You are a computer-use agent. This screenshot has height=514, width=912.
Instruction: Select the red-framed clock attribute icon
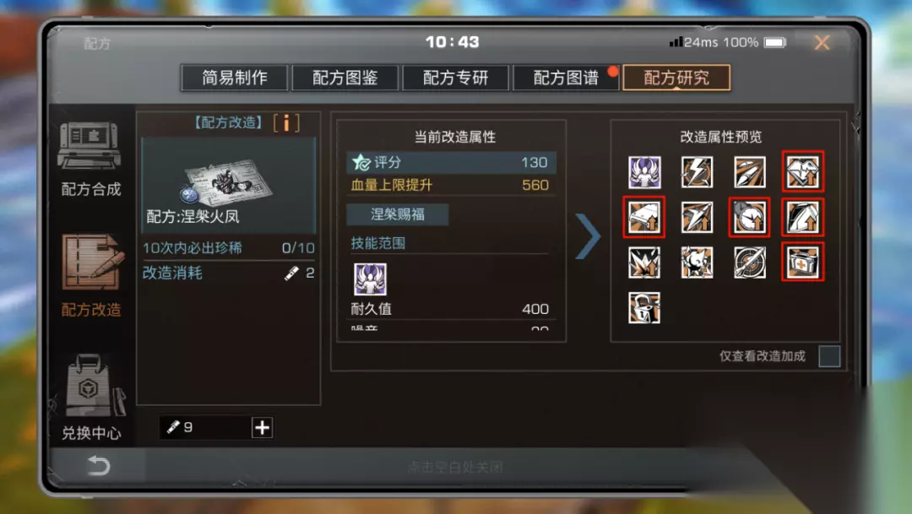749,217
